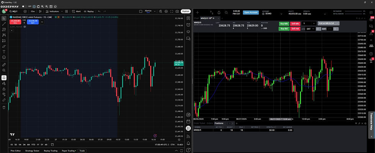Select the DAY time-in-force option
Screen dimensions: 375x153
(x=324, y=29)
